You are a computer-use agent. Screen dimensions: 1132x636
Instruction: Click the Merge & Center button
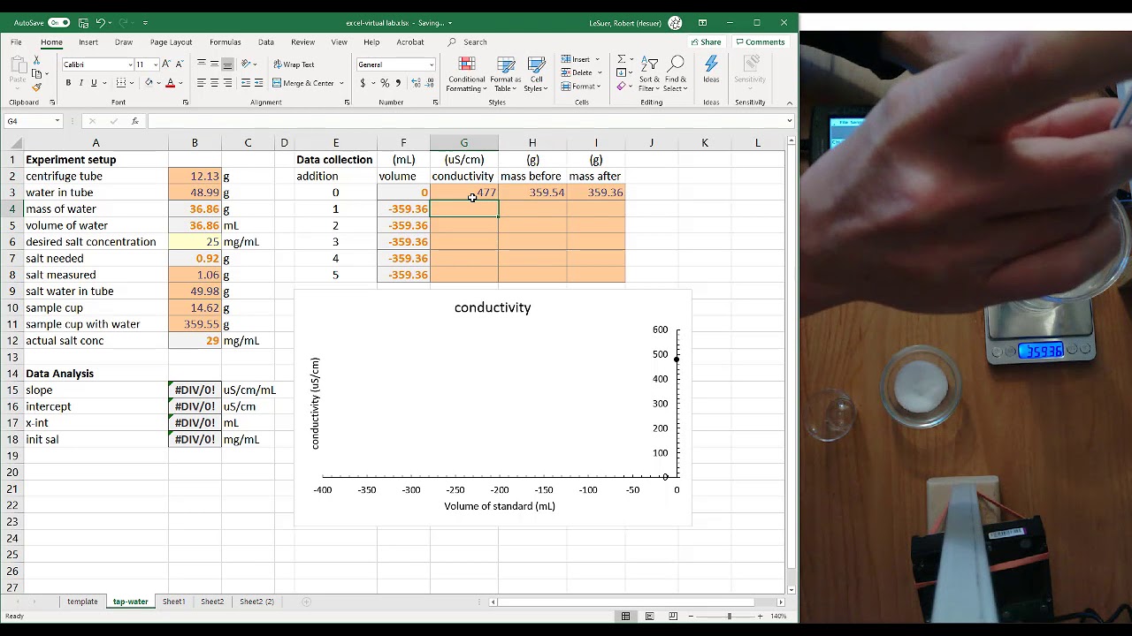tap(304, 83)
